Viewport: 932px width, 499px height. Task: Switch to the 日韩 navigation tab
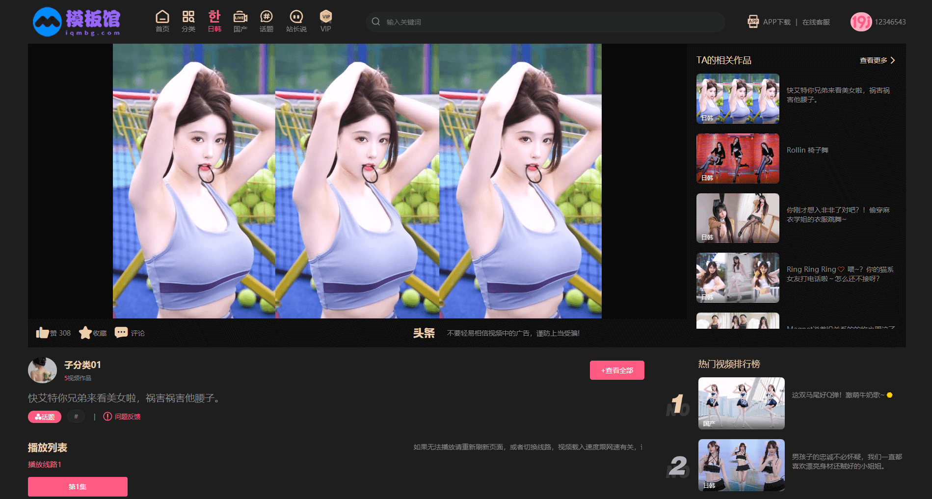tap(214, 22)
